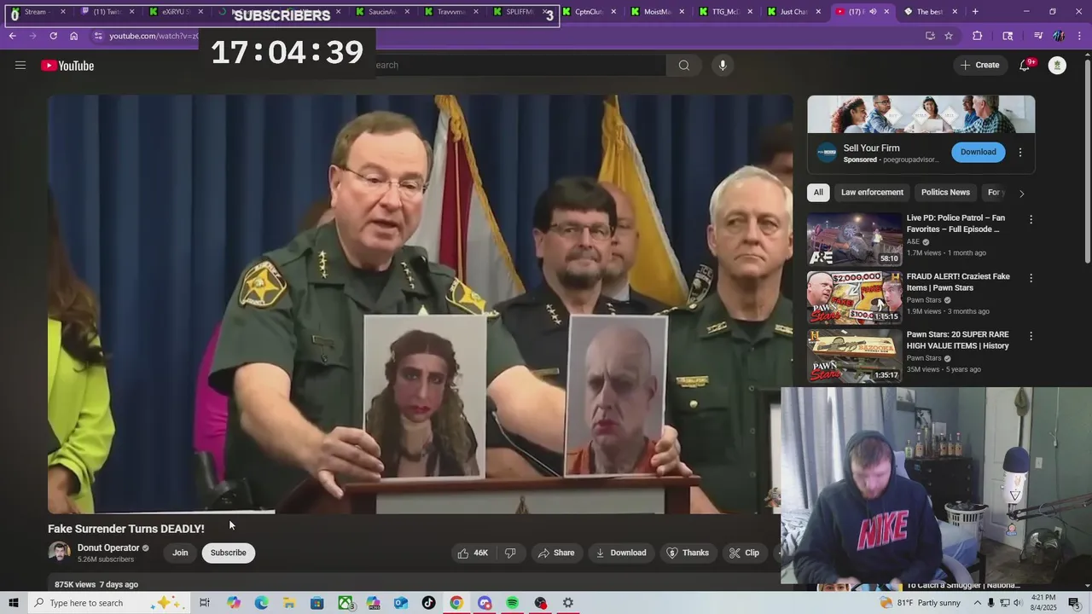
Task: Click the browser address bar URL
Action: [154, 36]
